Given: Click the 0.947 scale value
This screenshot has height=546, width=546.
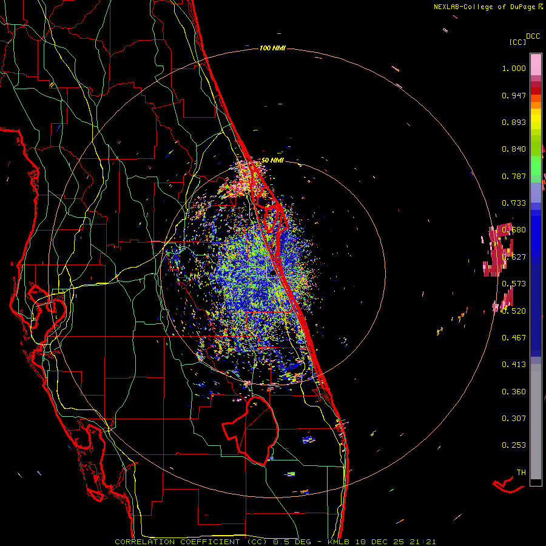Looking at the screenshot, I should click(x=514, y=95).
